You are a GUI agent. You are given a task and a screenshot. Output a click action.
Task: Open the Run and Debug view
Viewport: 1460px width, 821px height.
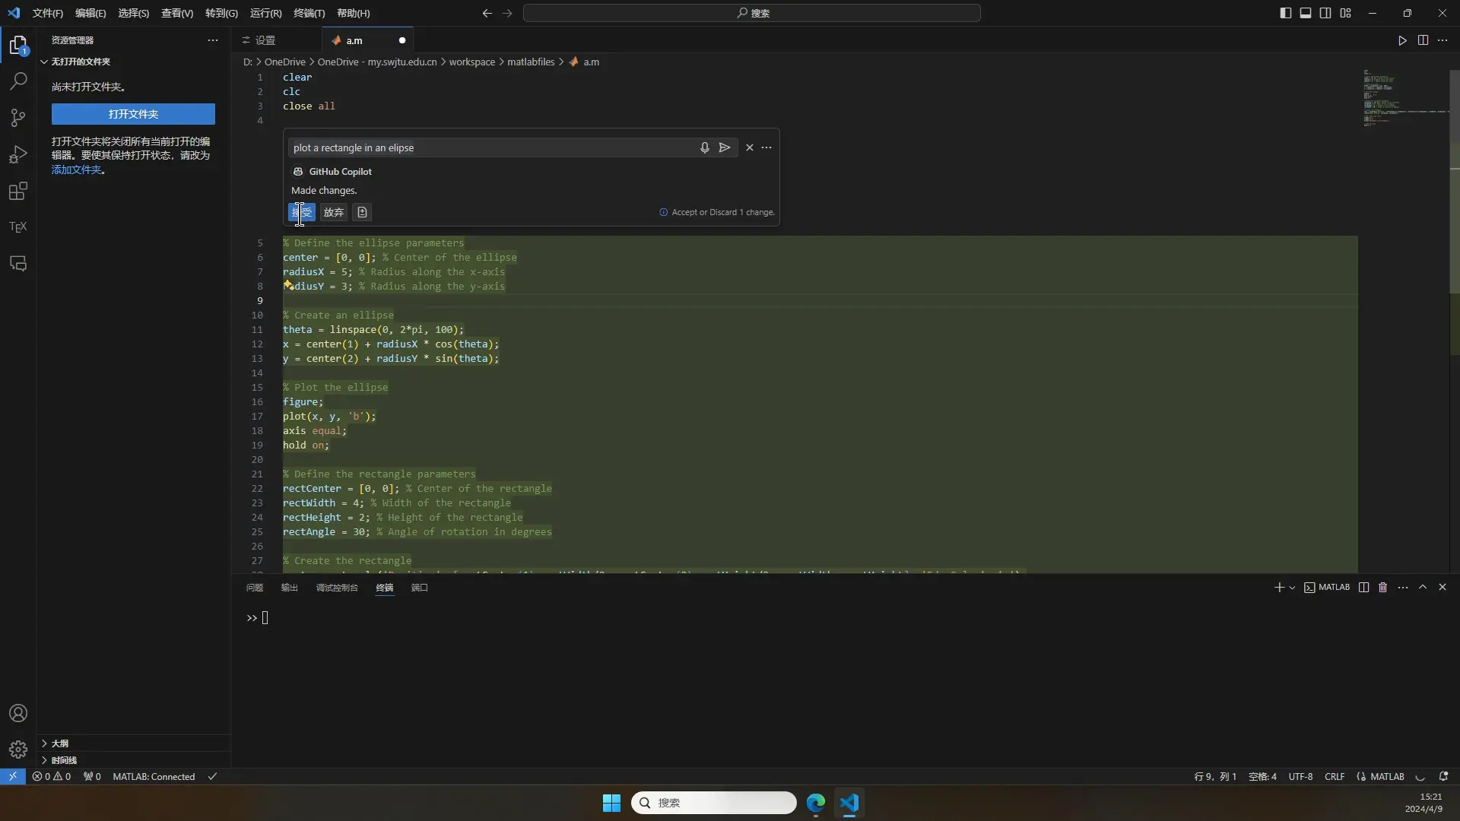coord(18,154)
